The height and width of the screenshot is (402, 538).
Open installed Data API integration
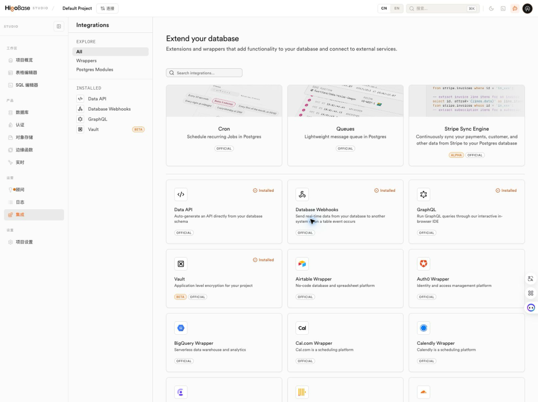(x=111, y=99)
